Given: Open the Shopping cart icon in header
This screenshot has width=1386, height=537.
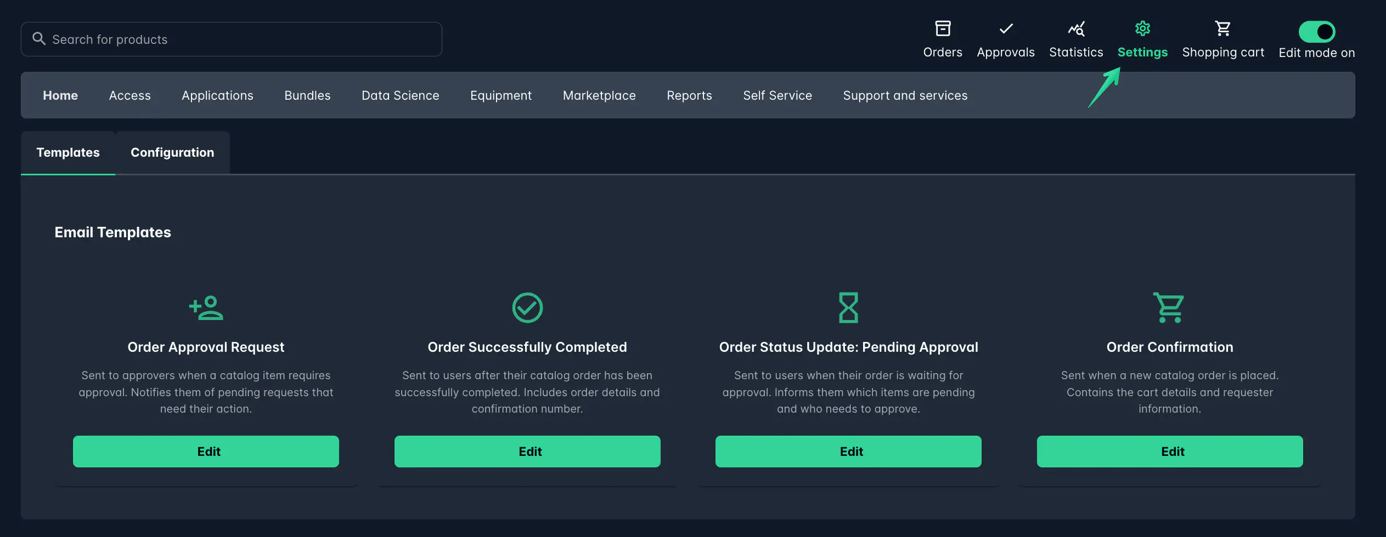Looking at the screenshot, I should (1222, 28).
